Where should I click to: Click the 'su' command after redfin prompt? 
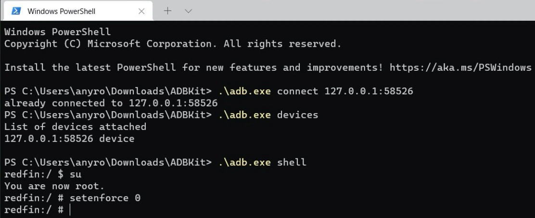(x=76, y=174)
